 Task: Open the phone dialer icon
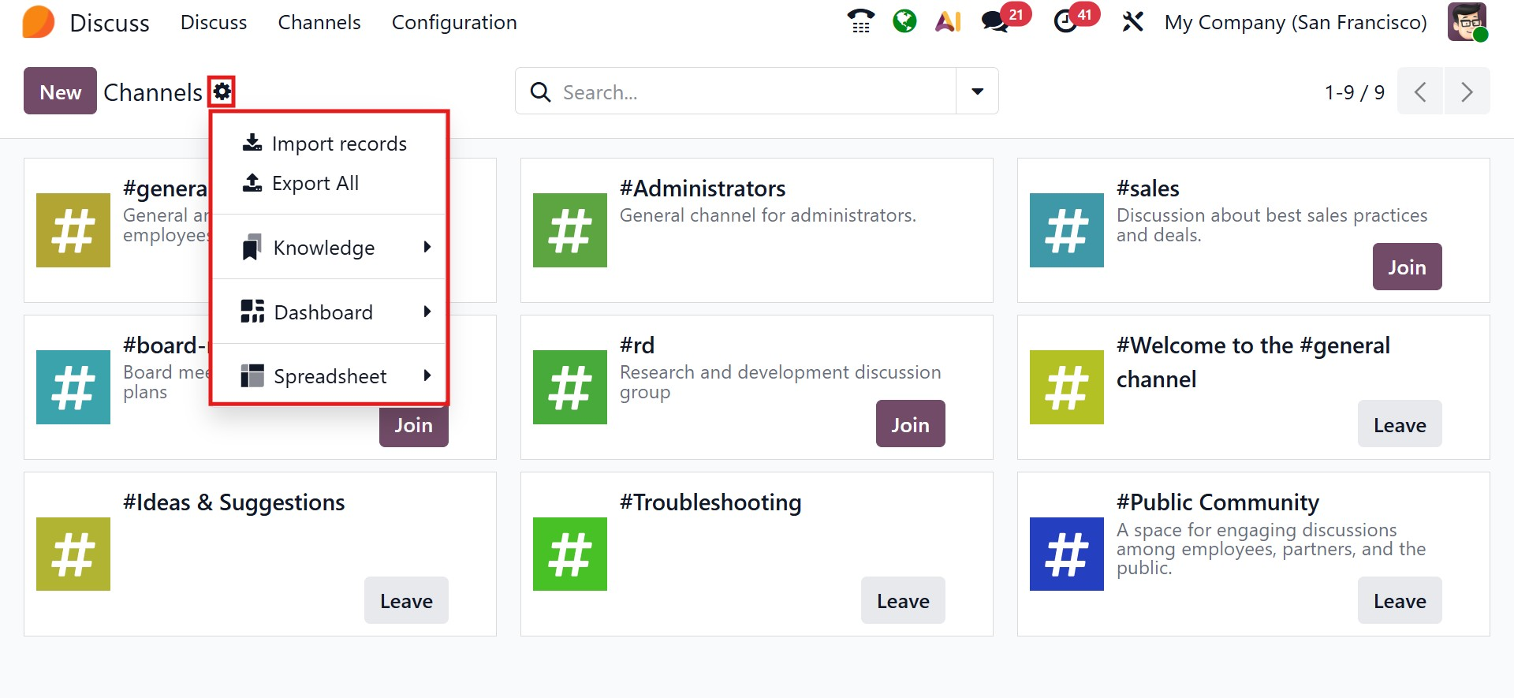(860, 21)
